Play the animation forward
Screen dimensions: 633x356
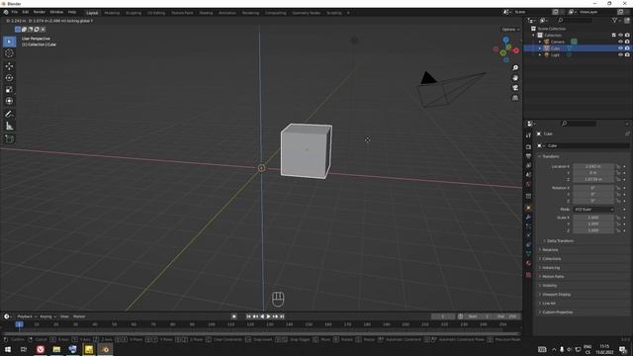pyautogui.click(x=268, y=316)
